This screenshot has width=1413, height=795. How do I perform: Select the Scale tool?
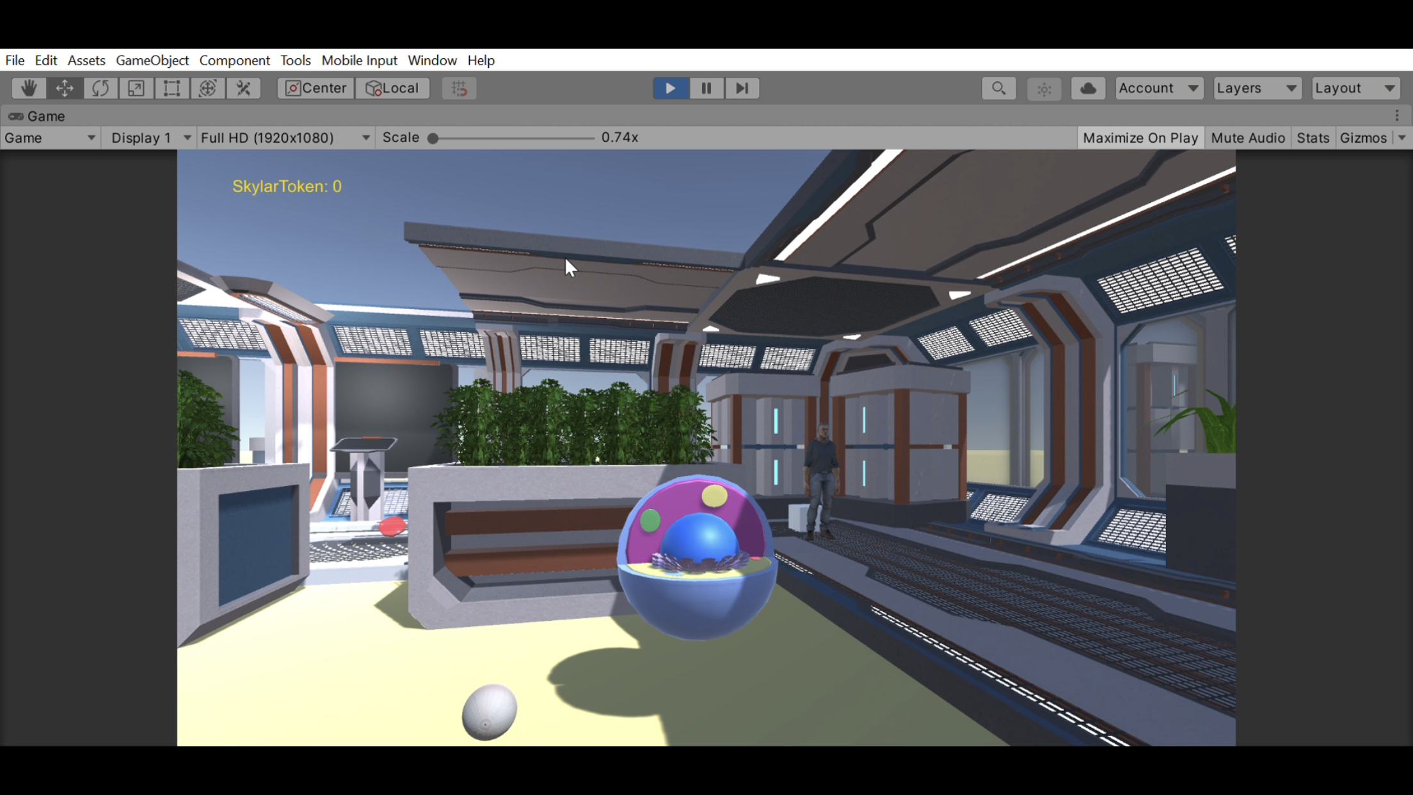click(136, 88)
